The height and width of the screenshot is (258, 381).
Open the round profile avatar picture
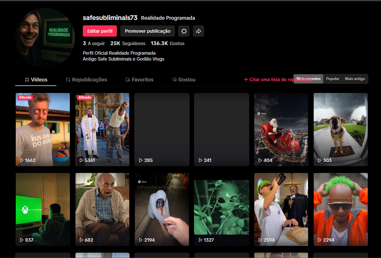coord(45,38)
